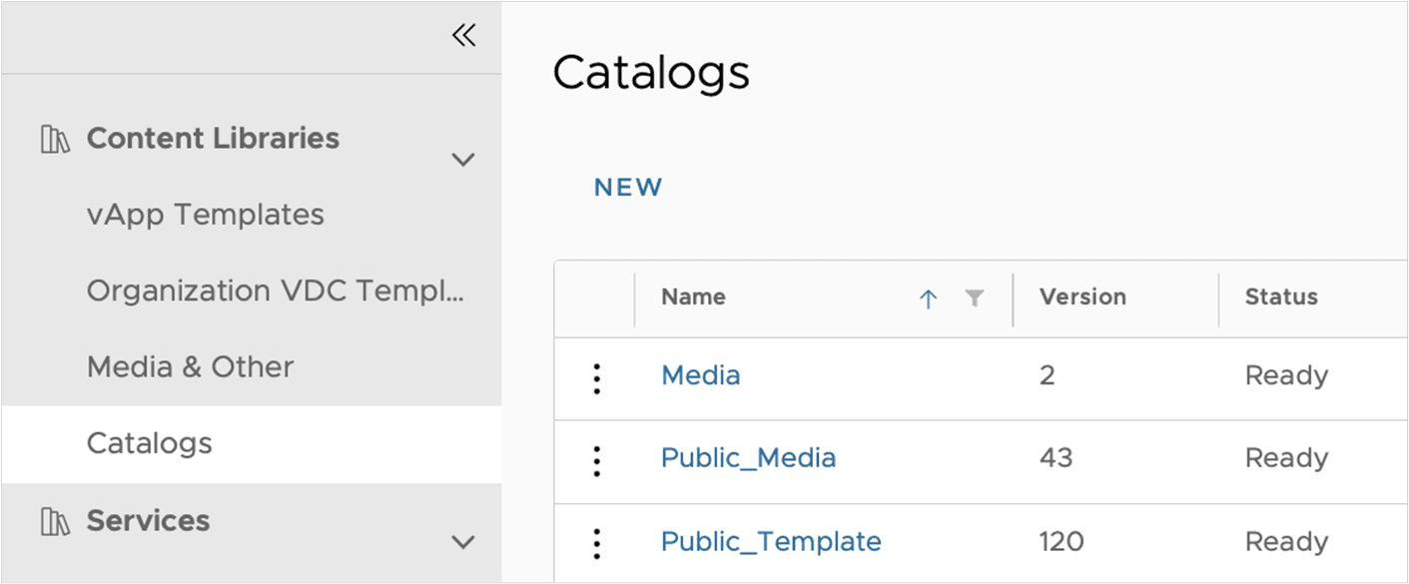Click the Status column header

(1281, 297)
